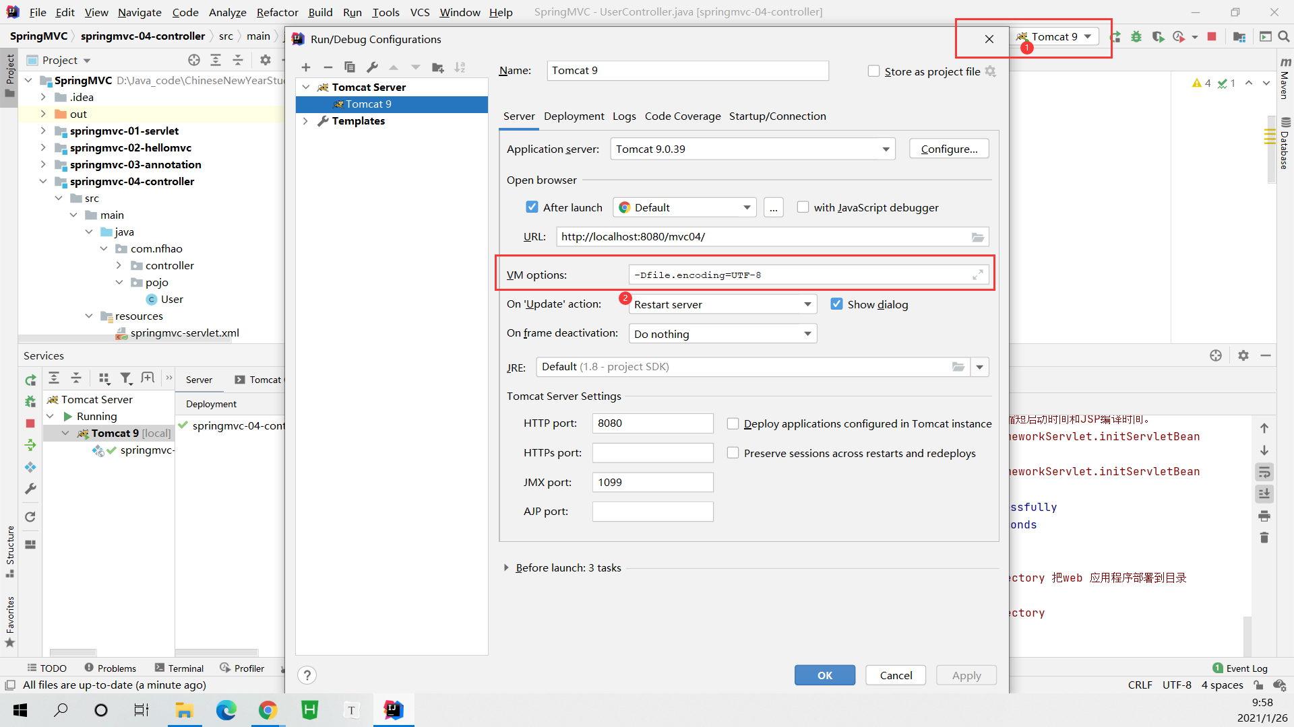Switch to Deployment tab in dialog
Viewport: 1294px width, 727px height.
[x=574, y=116]
